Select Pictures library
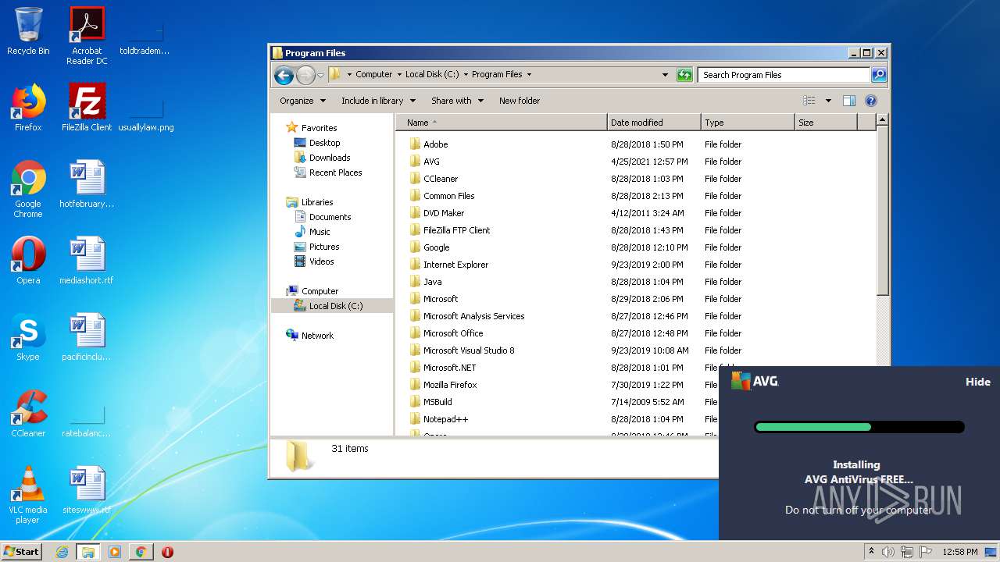This screenshot has width=1000, height=562. coord(323,247)
